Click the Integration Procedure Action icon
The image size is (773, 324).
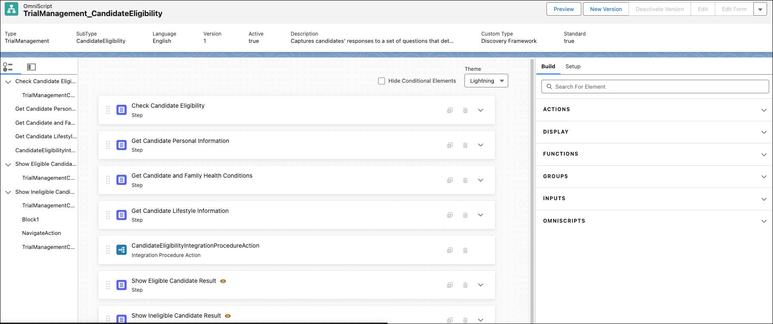pos(122,250)
